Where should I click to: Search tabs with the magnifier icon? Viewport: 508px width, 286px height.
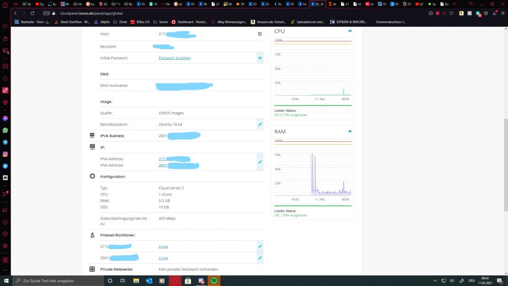tap(471, 4)
